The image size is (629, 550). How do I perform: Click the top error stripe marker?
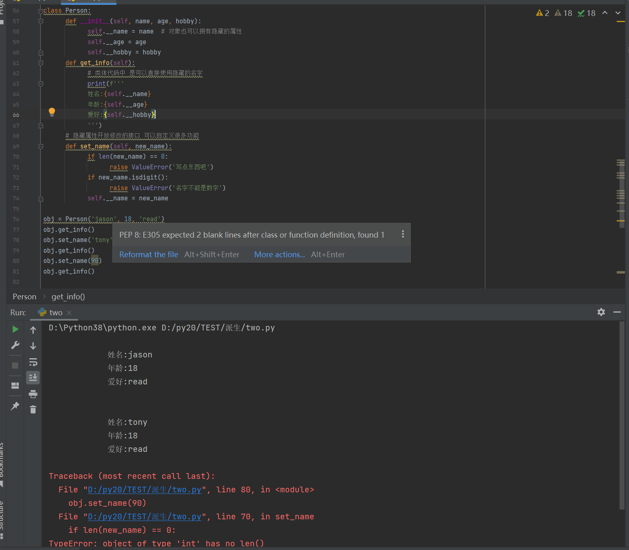(x=620, y=22)
